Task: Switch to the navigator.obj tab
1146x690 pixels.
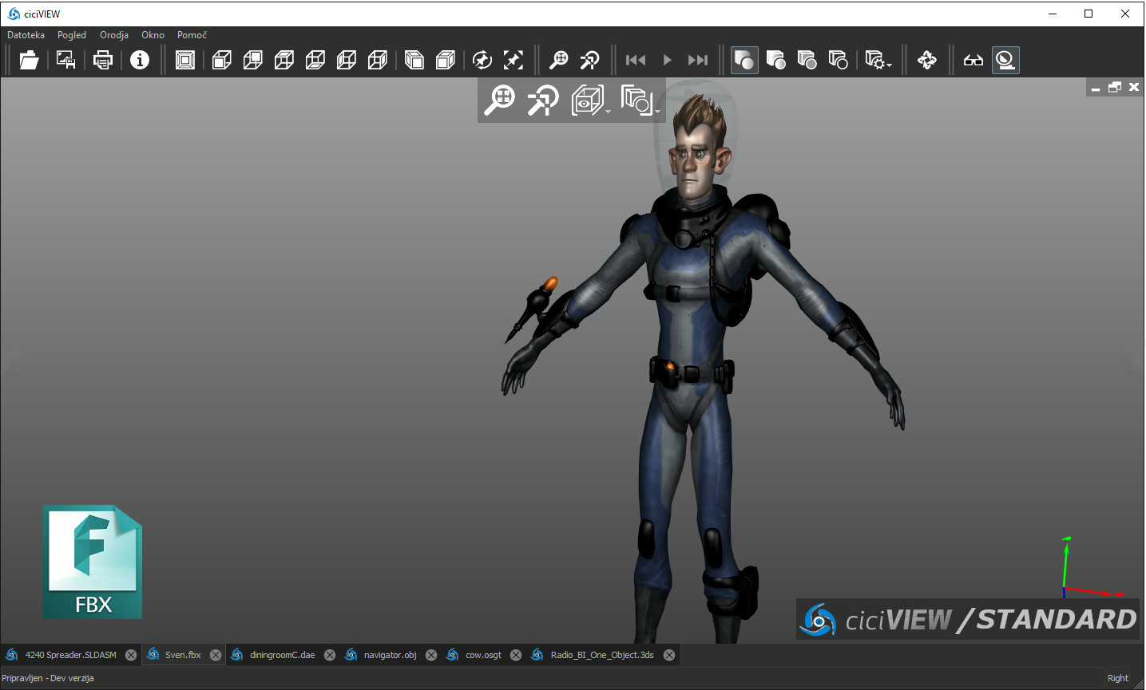Action: click(390, 655)
